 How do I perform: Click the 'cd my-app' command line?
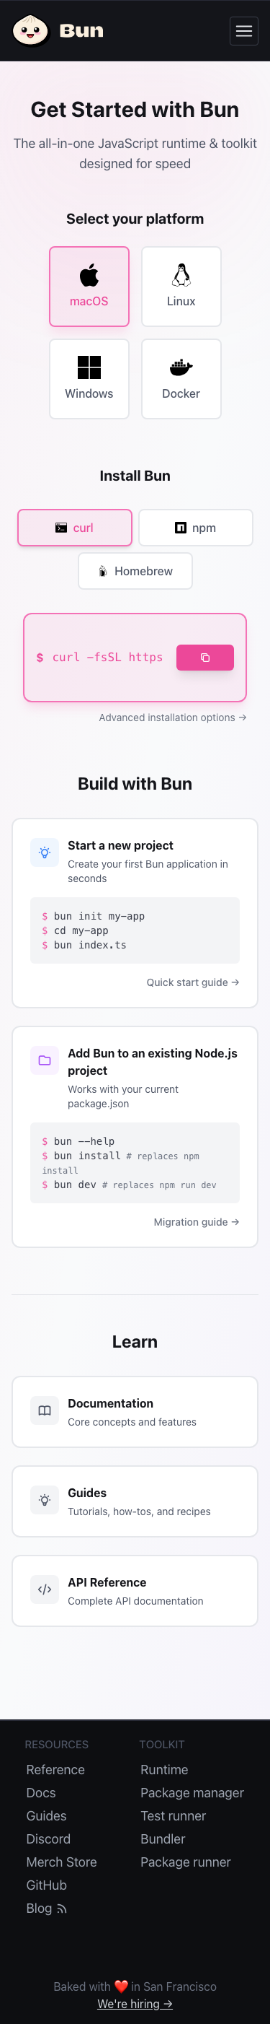coord(75,930)
